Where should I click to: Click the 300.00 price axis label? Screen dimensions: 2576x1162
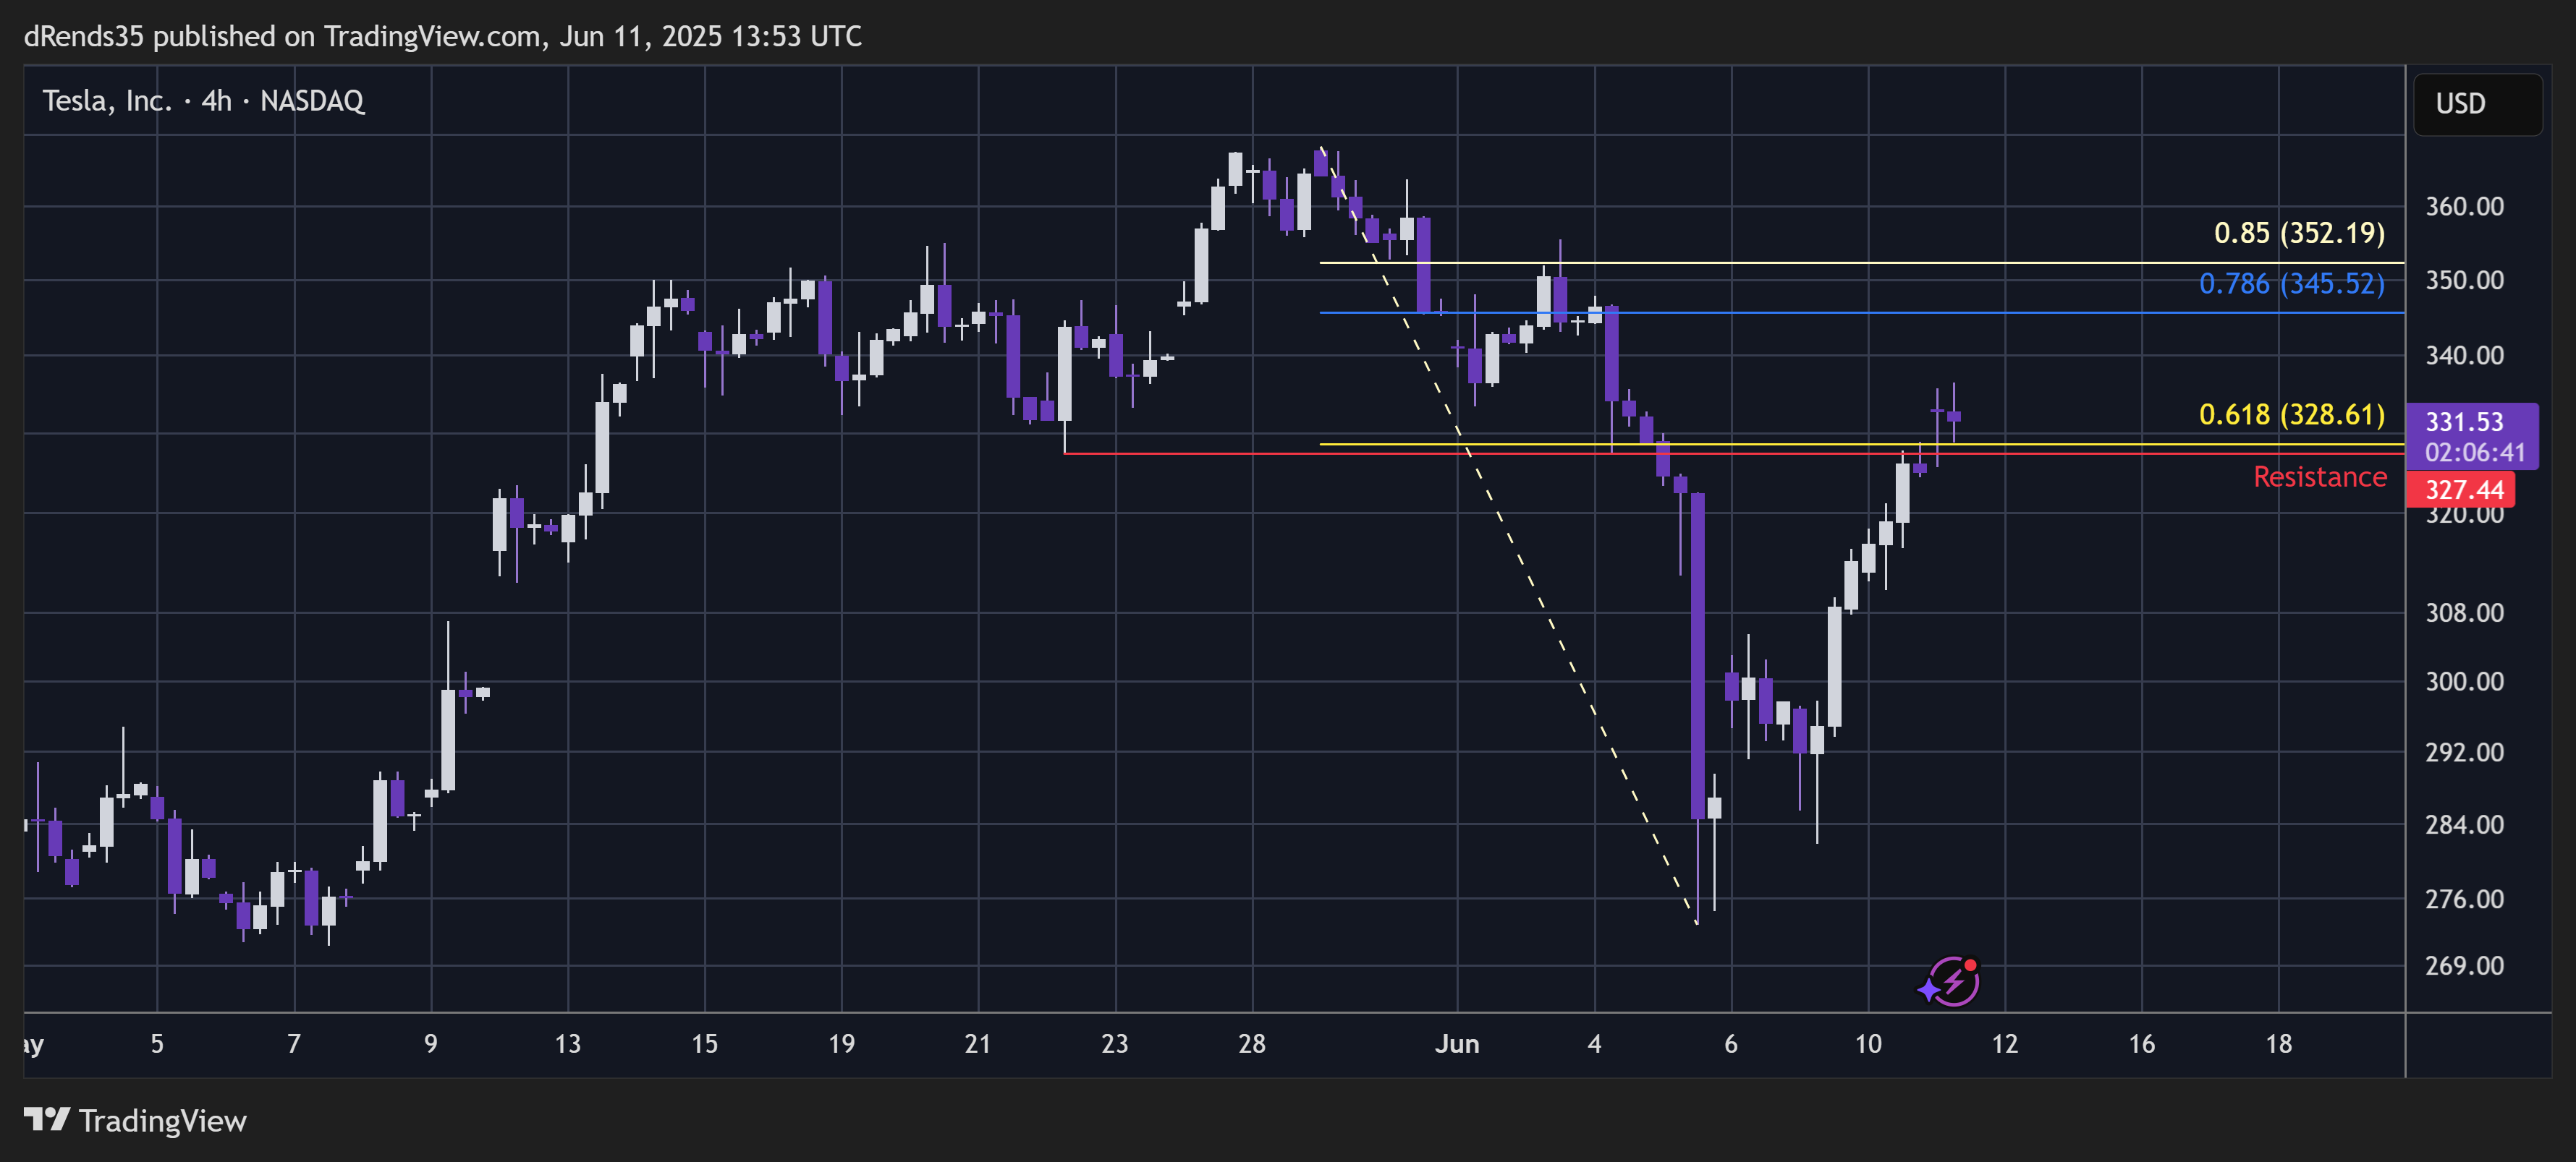tap(2464, 681)
